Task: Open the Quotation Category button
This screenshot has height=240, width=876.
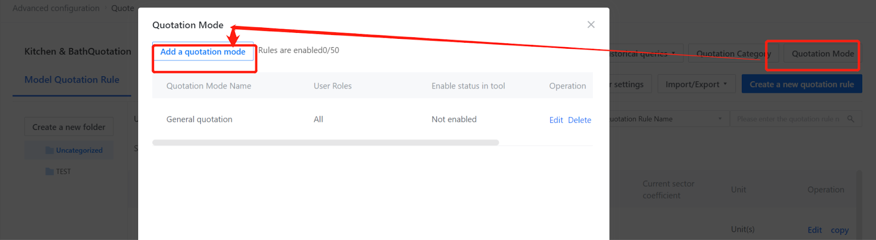Action: [733, 54]
